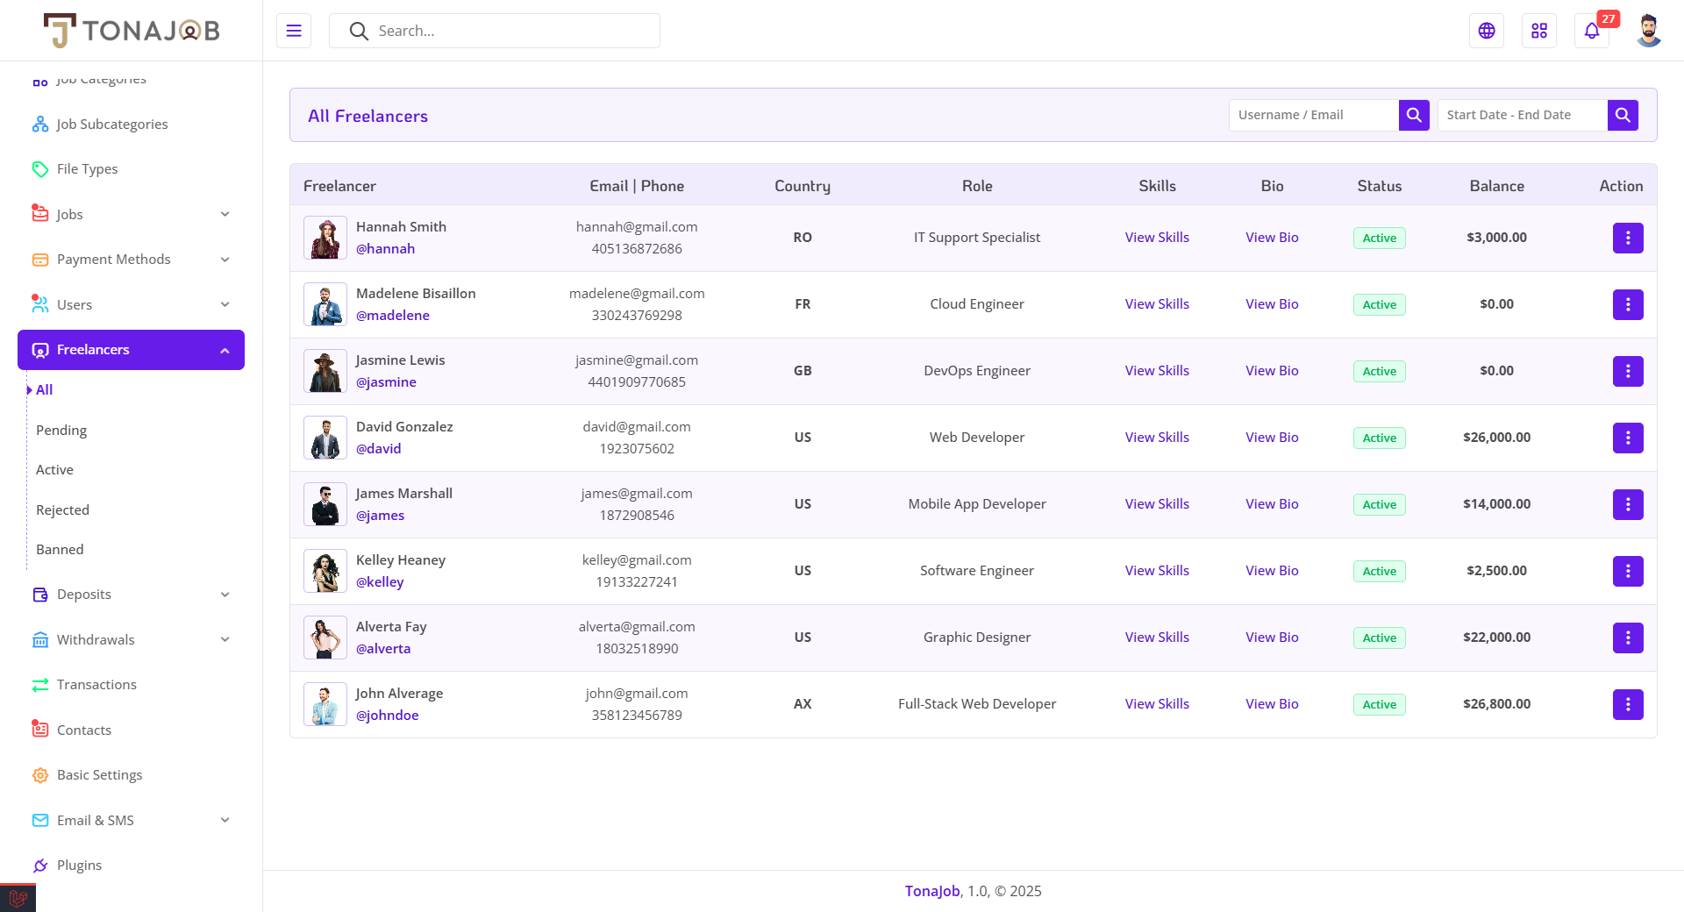Open action menu for Hannah Smith
Viewport: 1684px width, 912px height.
point(1628,238)
